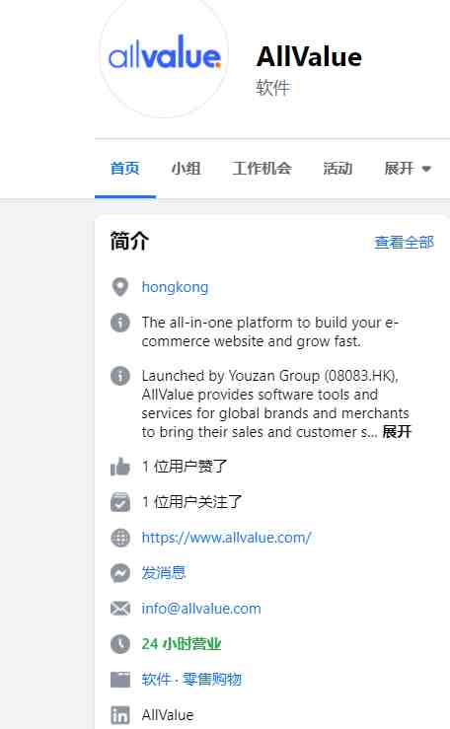Click the category folder icon
Viewport: 450px width, 729px height.
click(x=120, y=680)
